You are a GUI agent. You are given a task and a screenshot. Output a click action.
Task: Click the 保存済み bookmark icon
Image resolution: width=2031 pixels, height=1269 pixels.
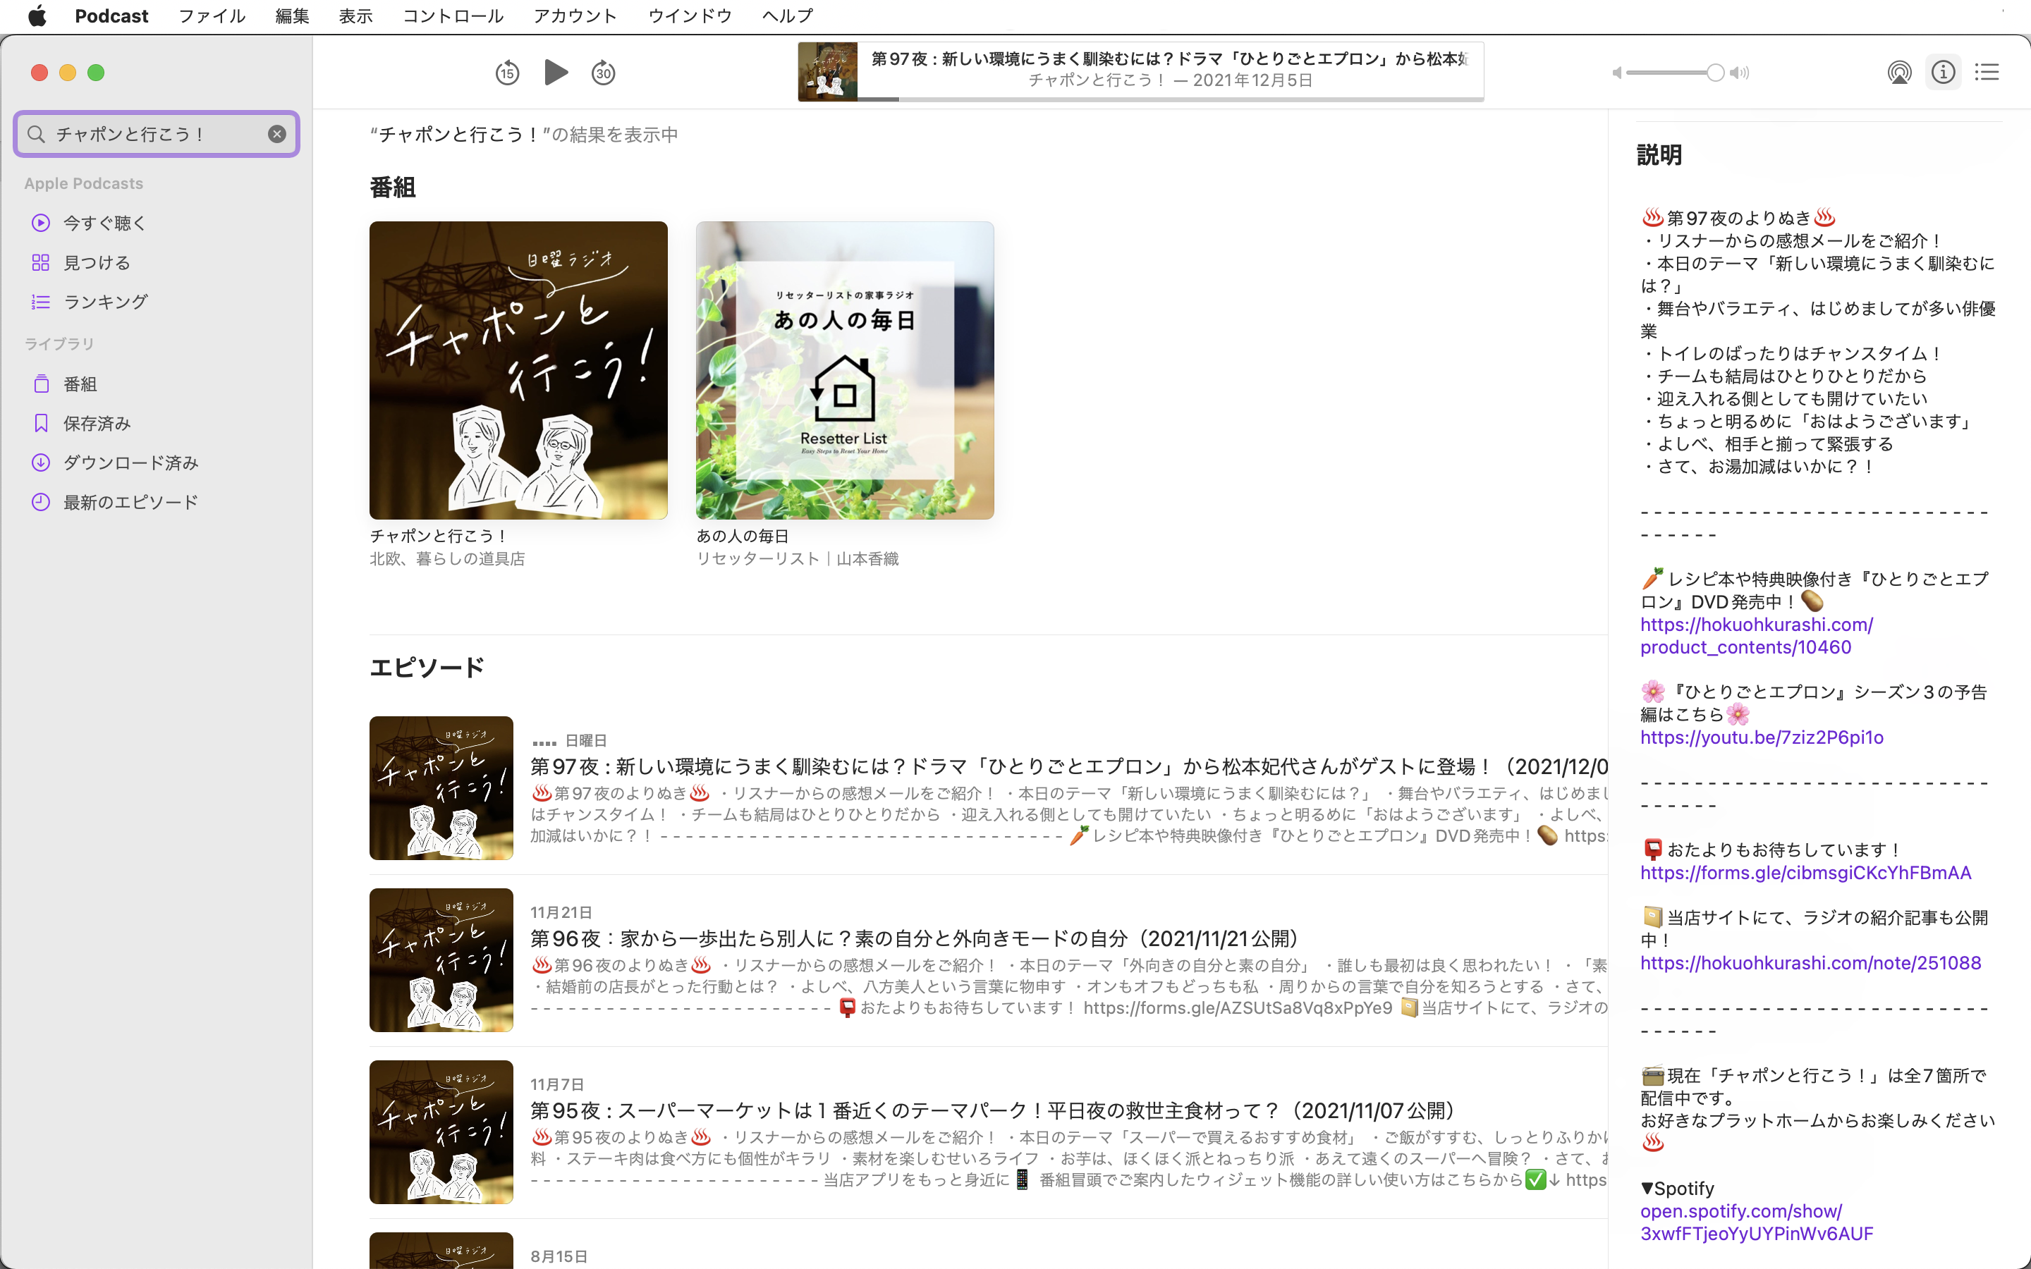40,424
